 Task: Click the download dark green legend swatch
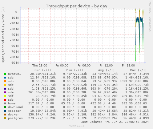pos(5,107)
